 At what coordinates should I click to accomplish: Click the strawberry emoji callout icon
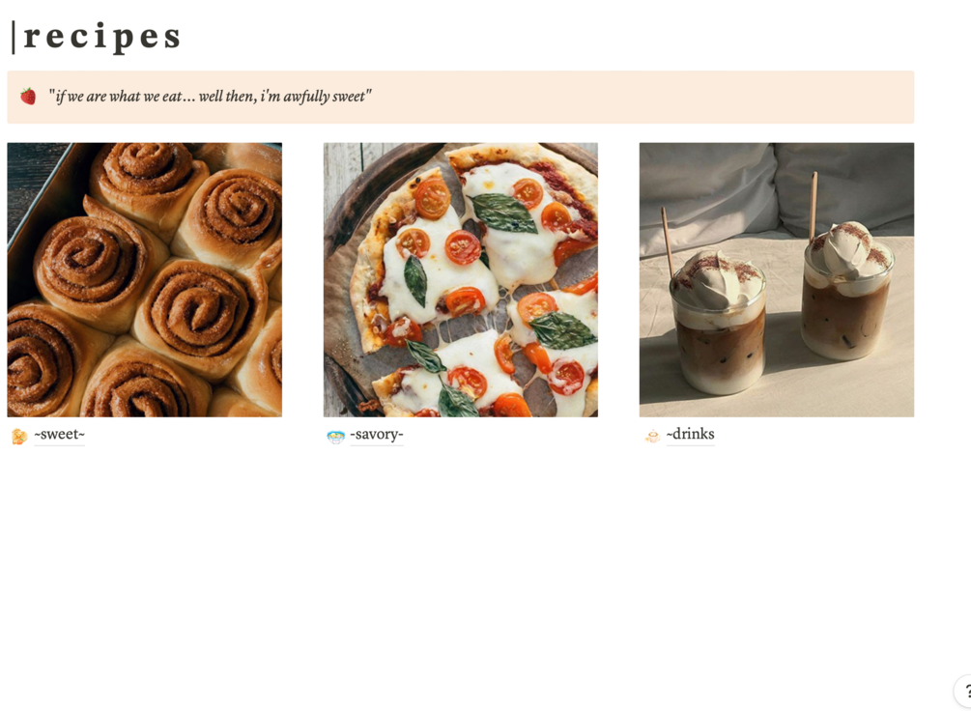[28, 97]
